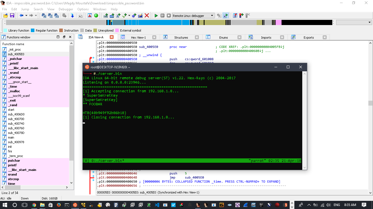Open the Debugger menu
Image resolution: width=373 pixels, height=209 pixels.
[66, 9]
